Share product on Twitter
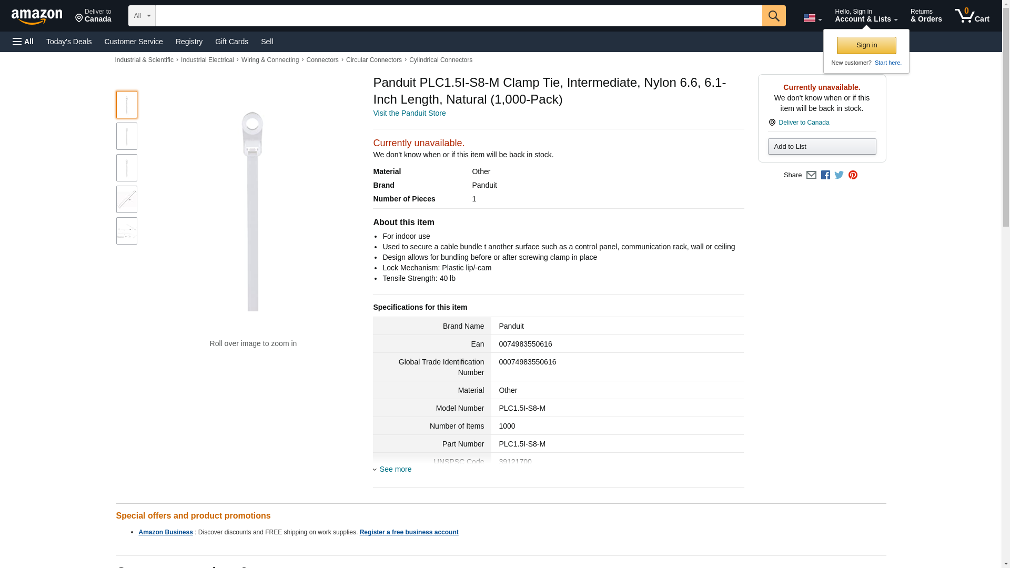Screen dimensions: 1010x568 click(x=839, y=175)
